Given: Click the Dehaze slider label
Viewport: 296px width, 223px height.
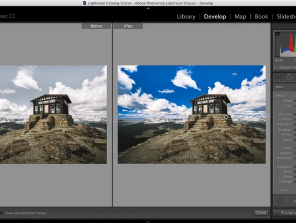Looking at the screenshot, I should (x=286, y=153).
